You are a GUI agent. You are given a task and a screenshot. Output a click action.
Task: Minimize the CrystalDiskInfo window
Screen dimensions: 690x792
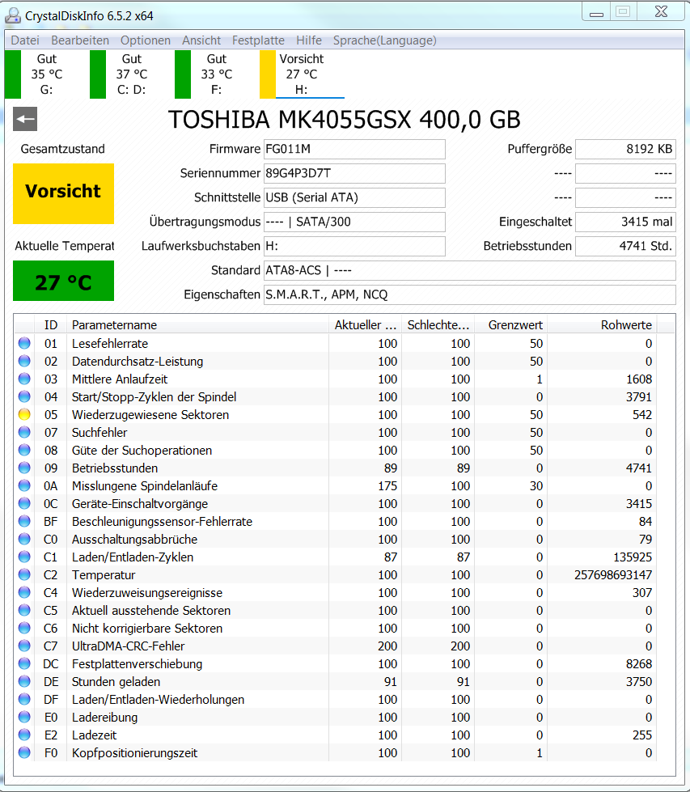click(596, 12)
